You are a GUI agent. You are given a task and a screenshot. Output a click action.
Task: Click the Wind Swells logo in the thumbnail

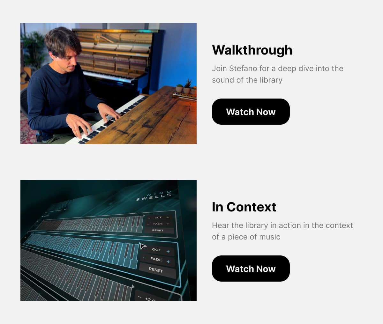tap(154, 196)
